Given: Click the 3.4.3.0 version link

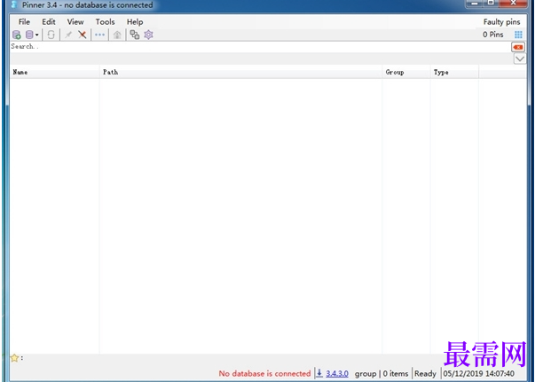Looking at the screenshot, I should [x=337, y=374].
